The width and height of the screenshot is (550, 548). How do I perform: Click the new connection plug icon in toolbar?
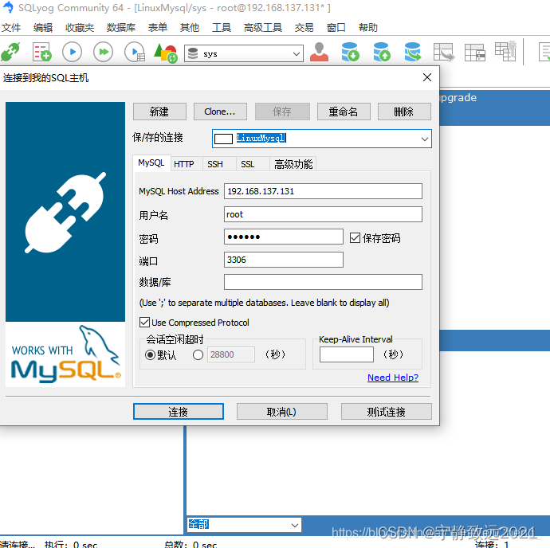point(11,53)
